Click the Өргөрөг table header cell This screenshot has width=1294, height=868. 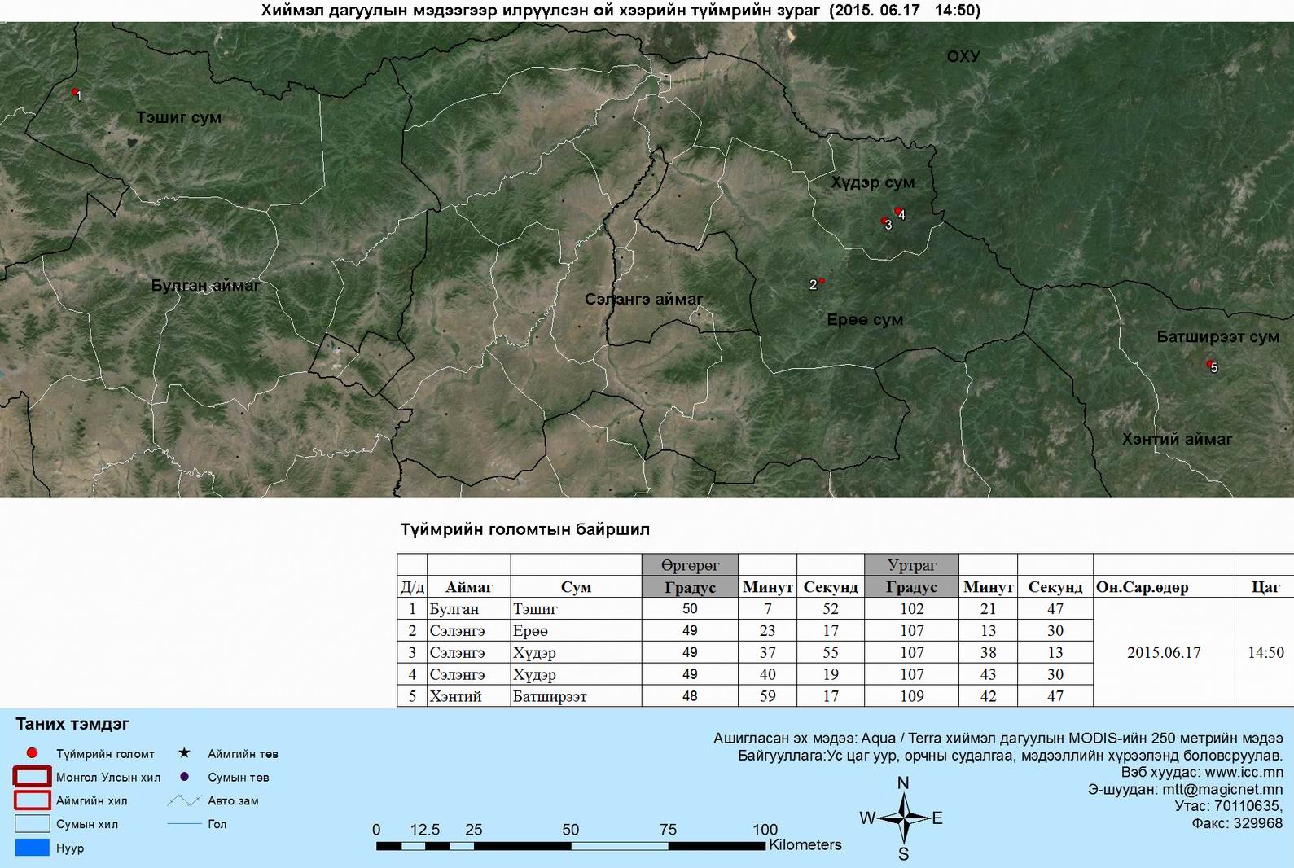pos(690,565)
